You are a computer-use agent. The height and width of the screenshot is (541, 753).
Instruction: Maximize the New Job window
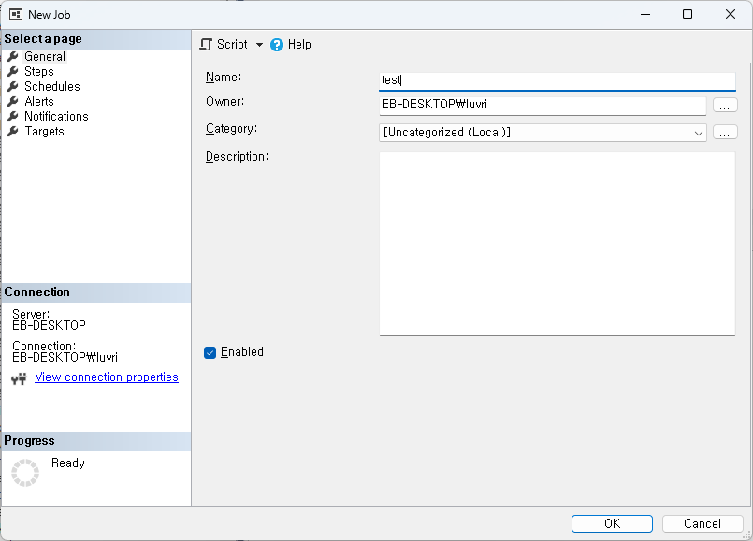click(688, 14)
